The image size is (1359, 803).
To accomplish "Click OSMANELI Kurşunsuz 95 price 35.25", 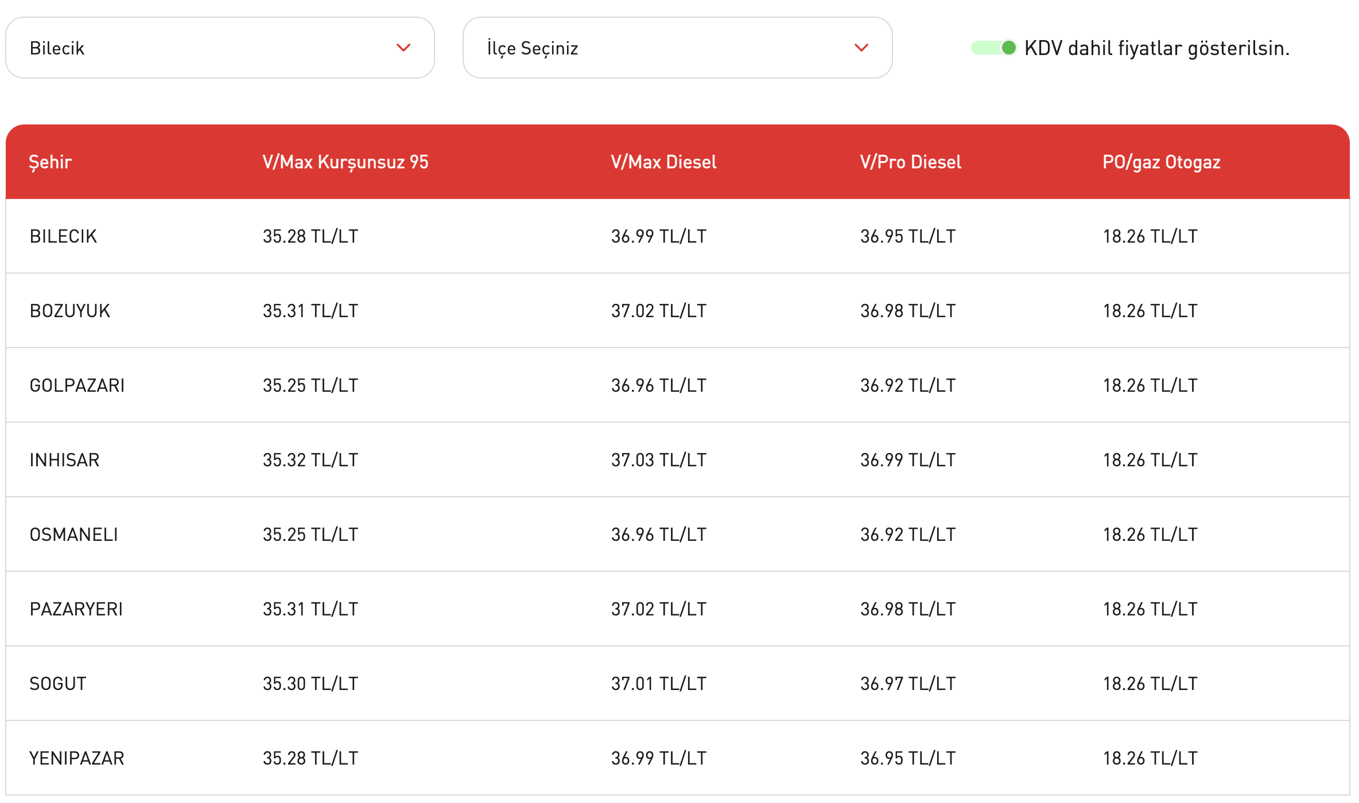I will tap(310, 535).
